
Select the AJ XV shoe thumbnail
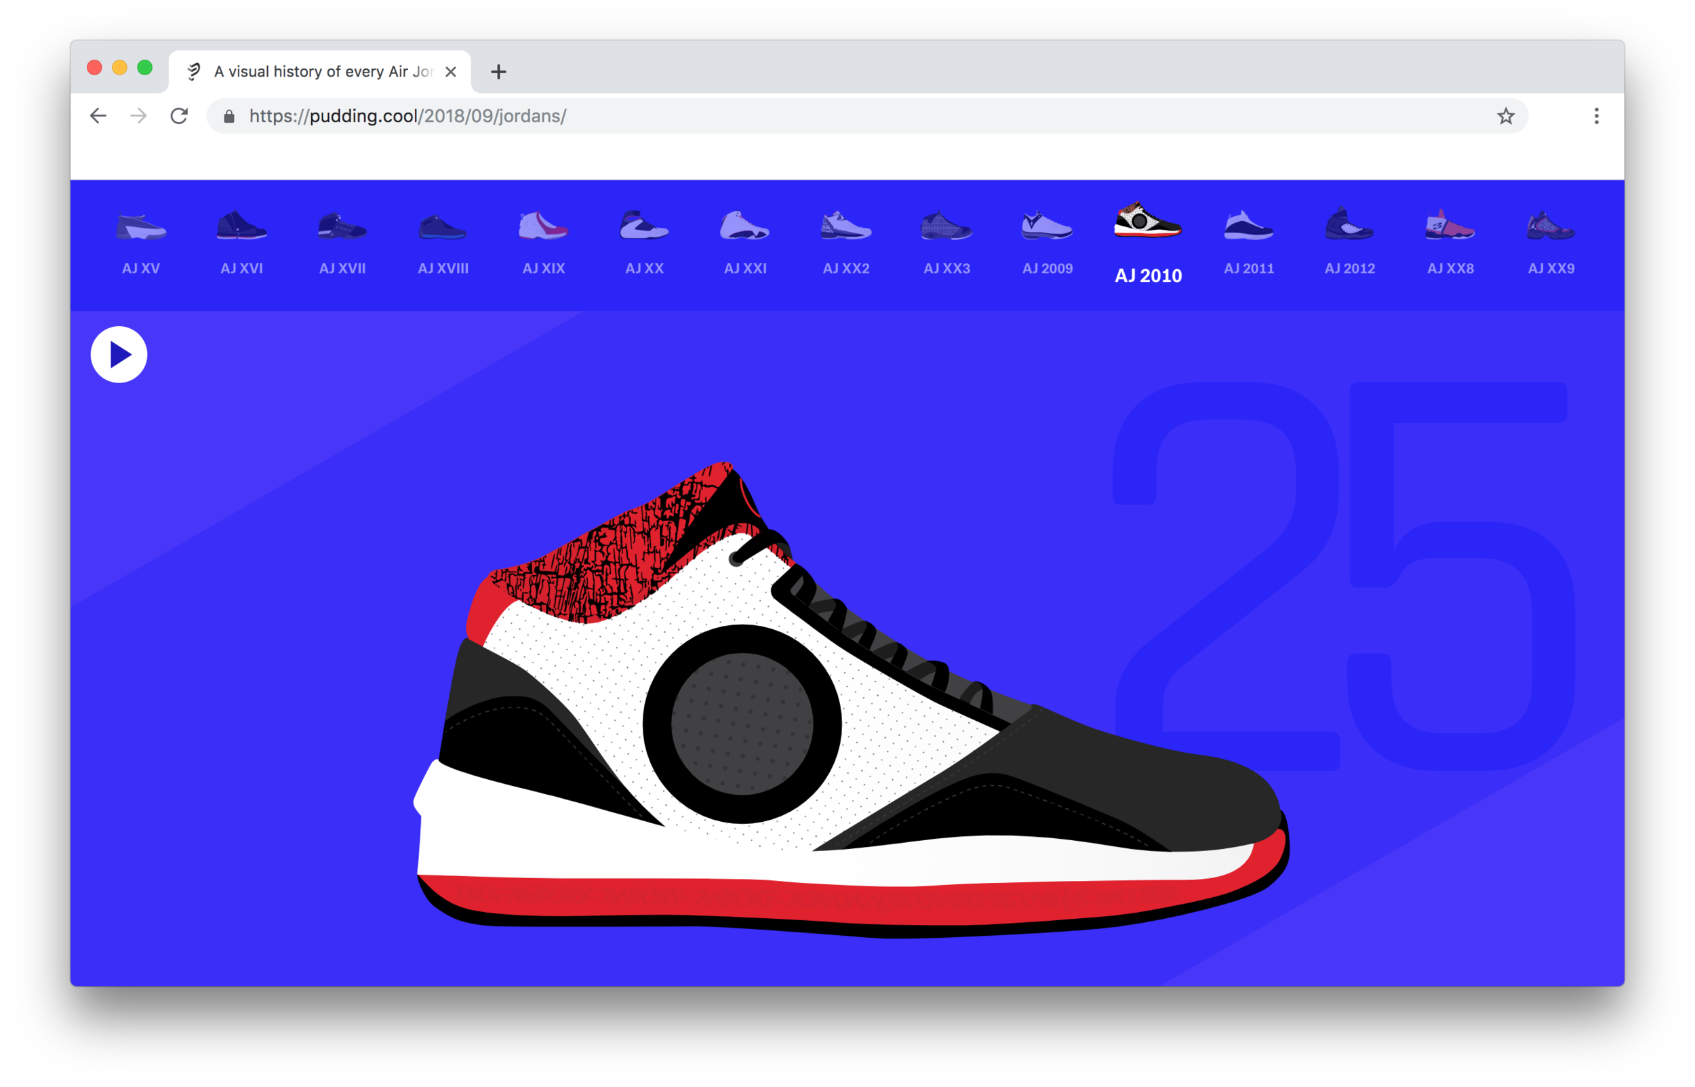point(141,226)
